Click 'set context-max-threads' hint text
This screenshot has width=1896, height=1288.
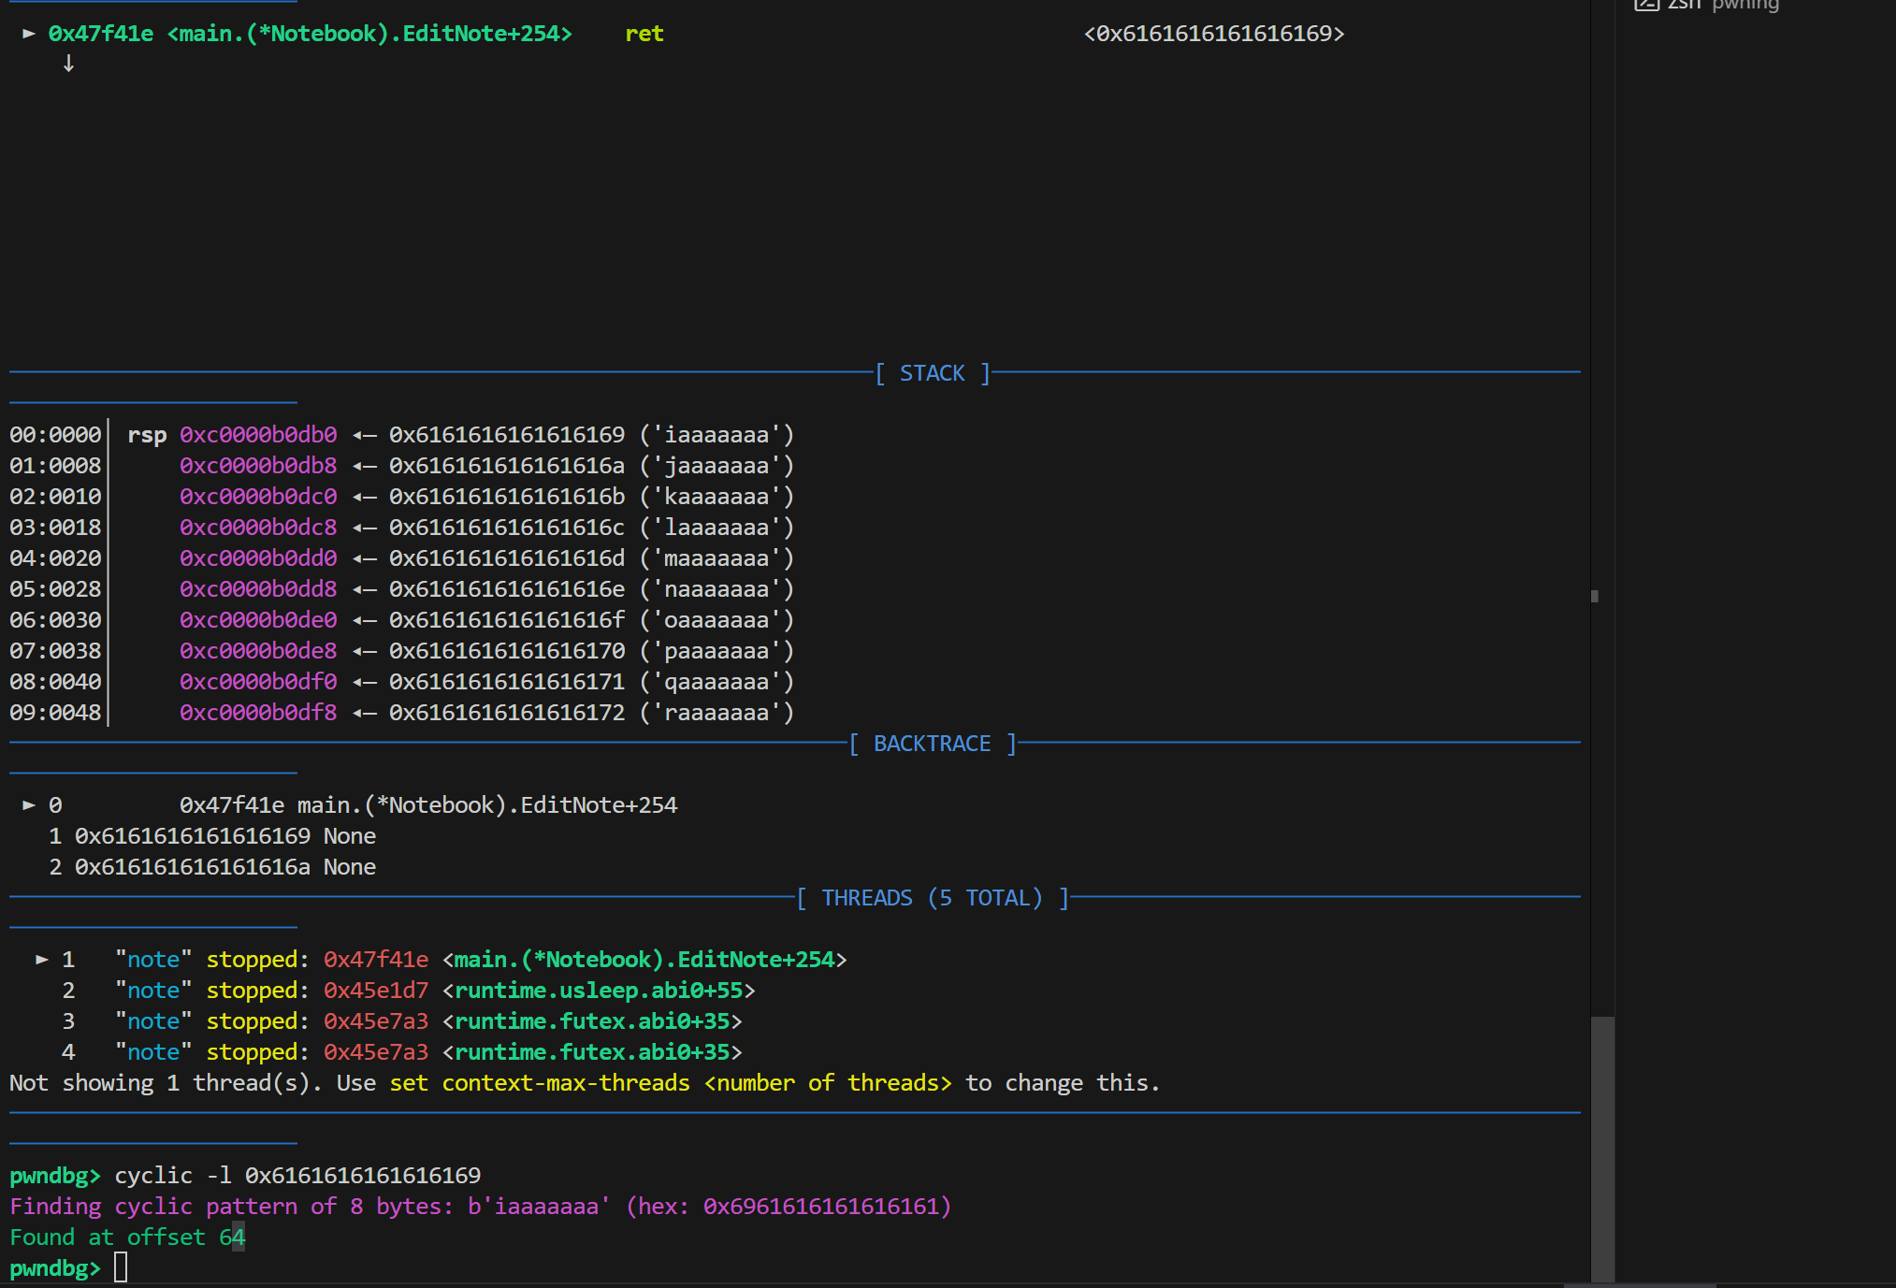coord(540,1083)
